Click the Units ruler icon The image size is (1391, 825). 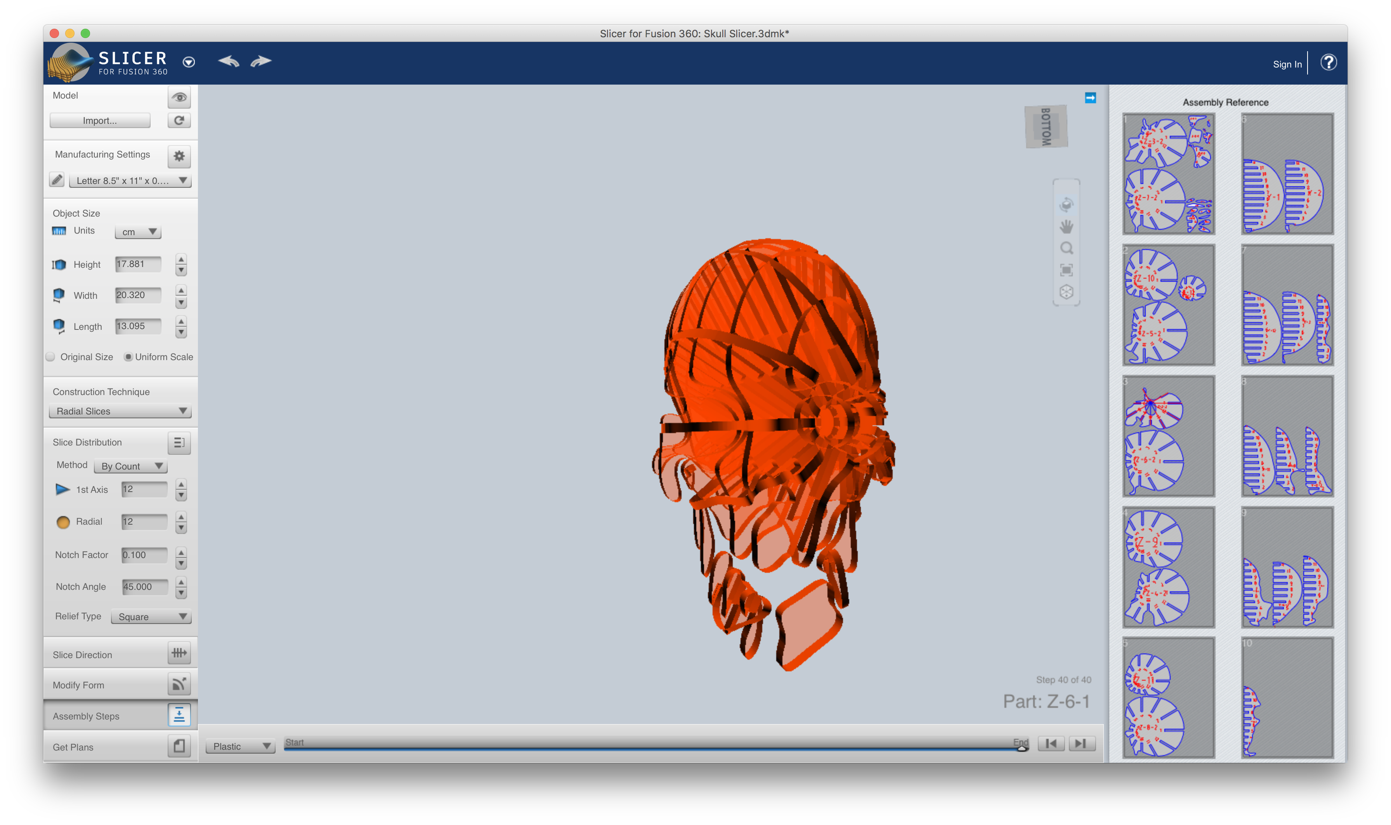click(x=59, y=231)
